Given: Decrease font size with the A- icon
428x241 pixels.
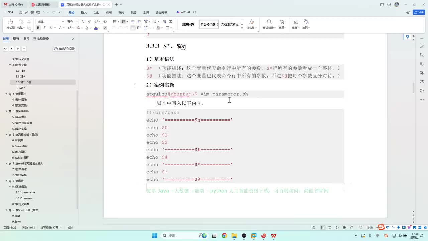Looking at the screenshot, I should pyautogui.click(x=89, y=21).
